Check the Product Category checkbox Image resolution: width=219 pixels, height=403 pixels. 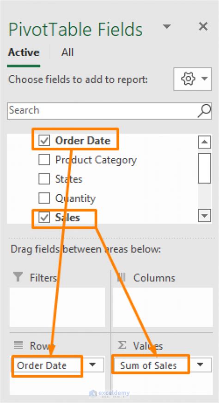[44, 160]
